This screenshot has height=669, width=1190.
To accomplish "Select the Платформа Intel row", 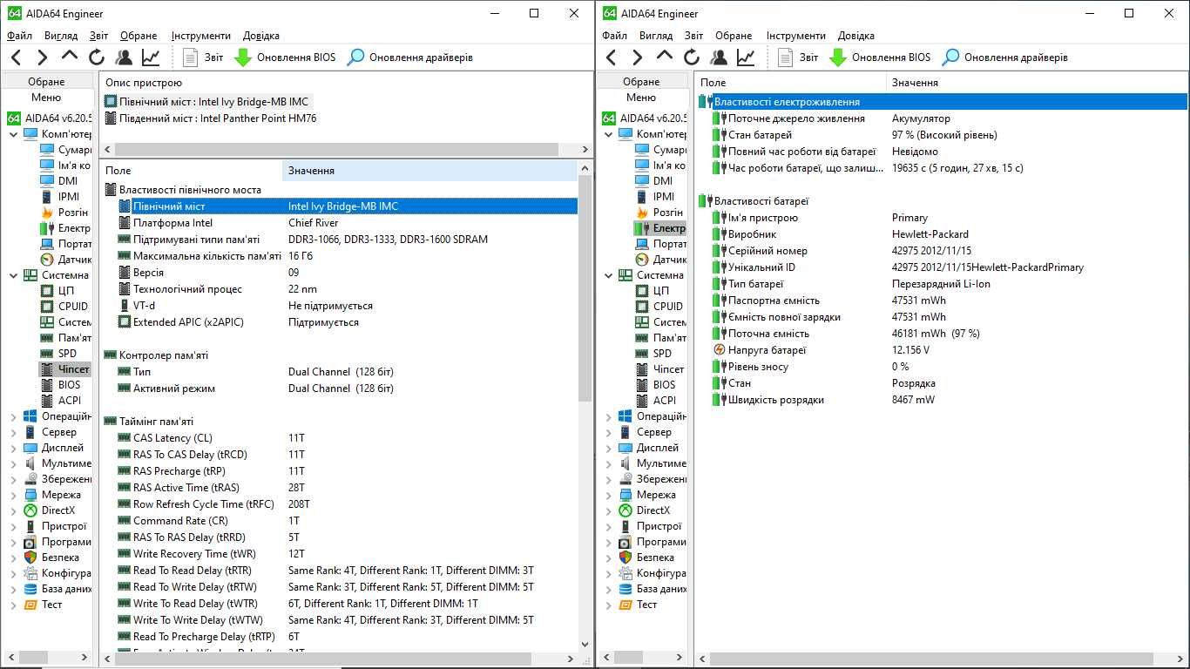I will [x=340, y=222].
